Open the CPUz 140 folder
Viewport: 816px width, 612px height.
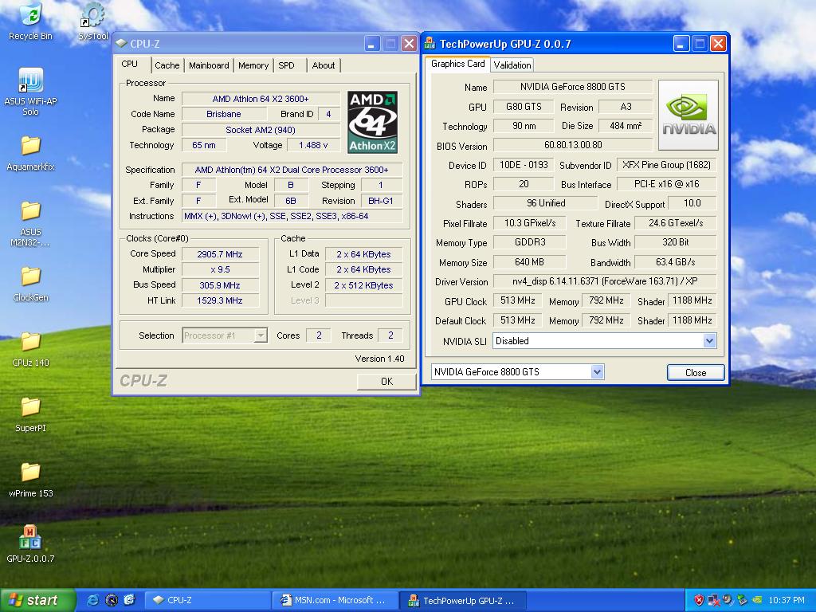tap(30, 349)
